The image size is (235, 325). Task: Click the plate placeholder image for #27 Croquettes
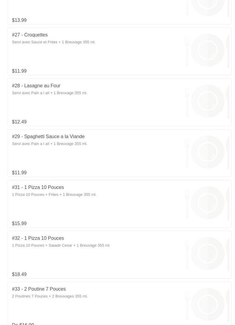coord(207,51)
